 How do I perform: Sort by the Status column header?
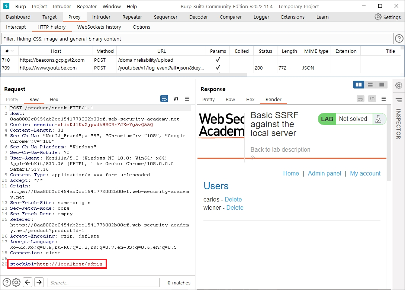[x=265, y=51]
